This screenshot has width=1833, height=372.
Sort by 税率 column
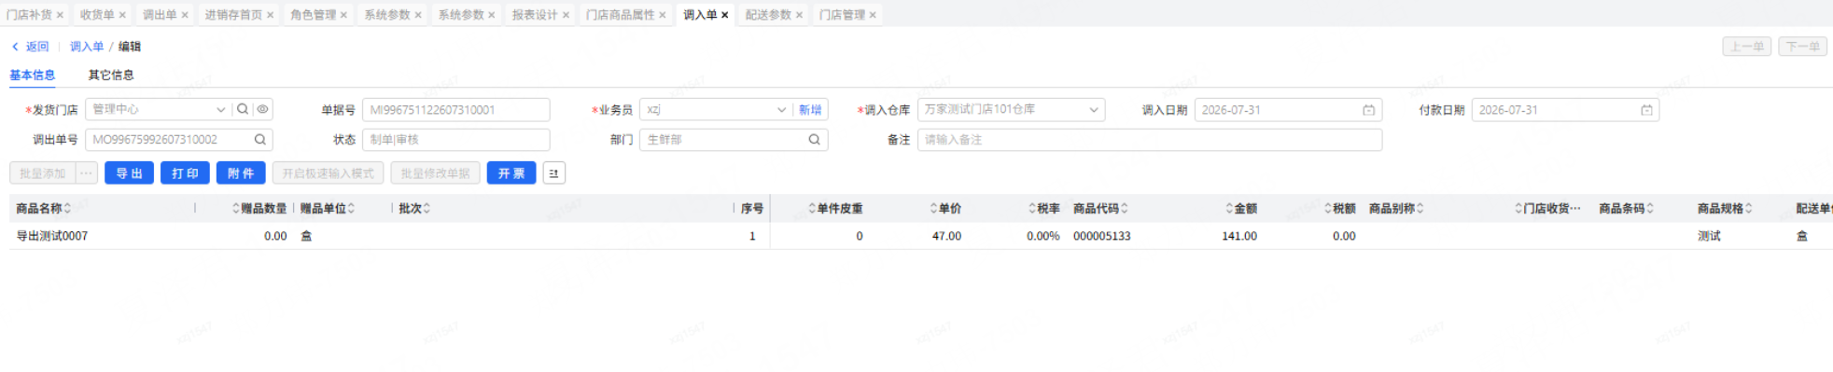pos(1032,208)
